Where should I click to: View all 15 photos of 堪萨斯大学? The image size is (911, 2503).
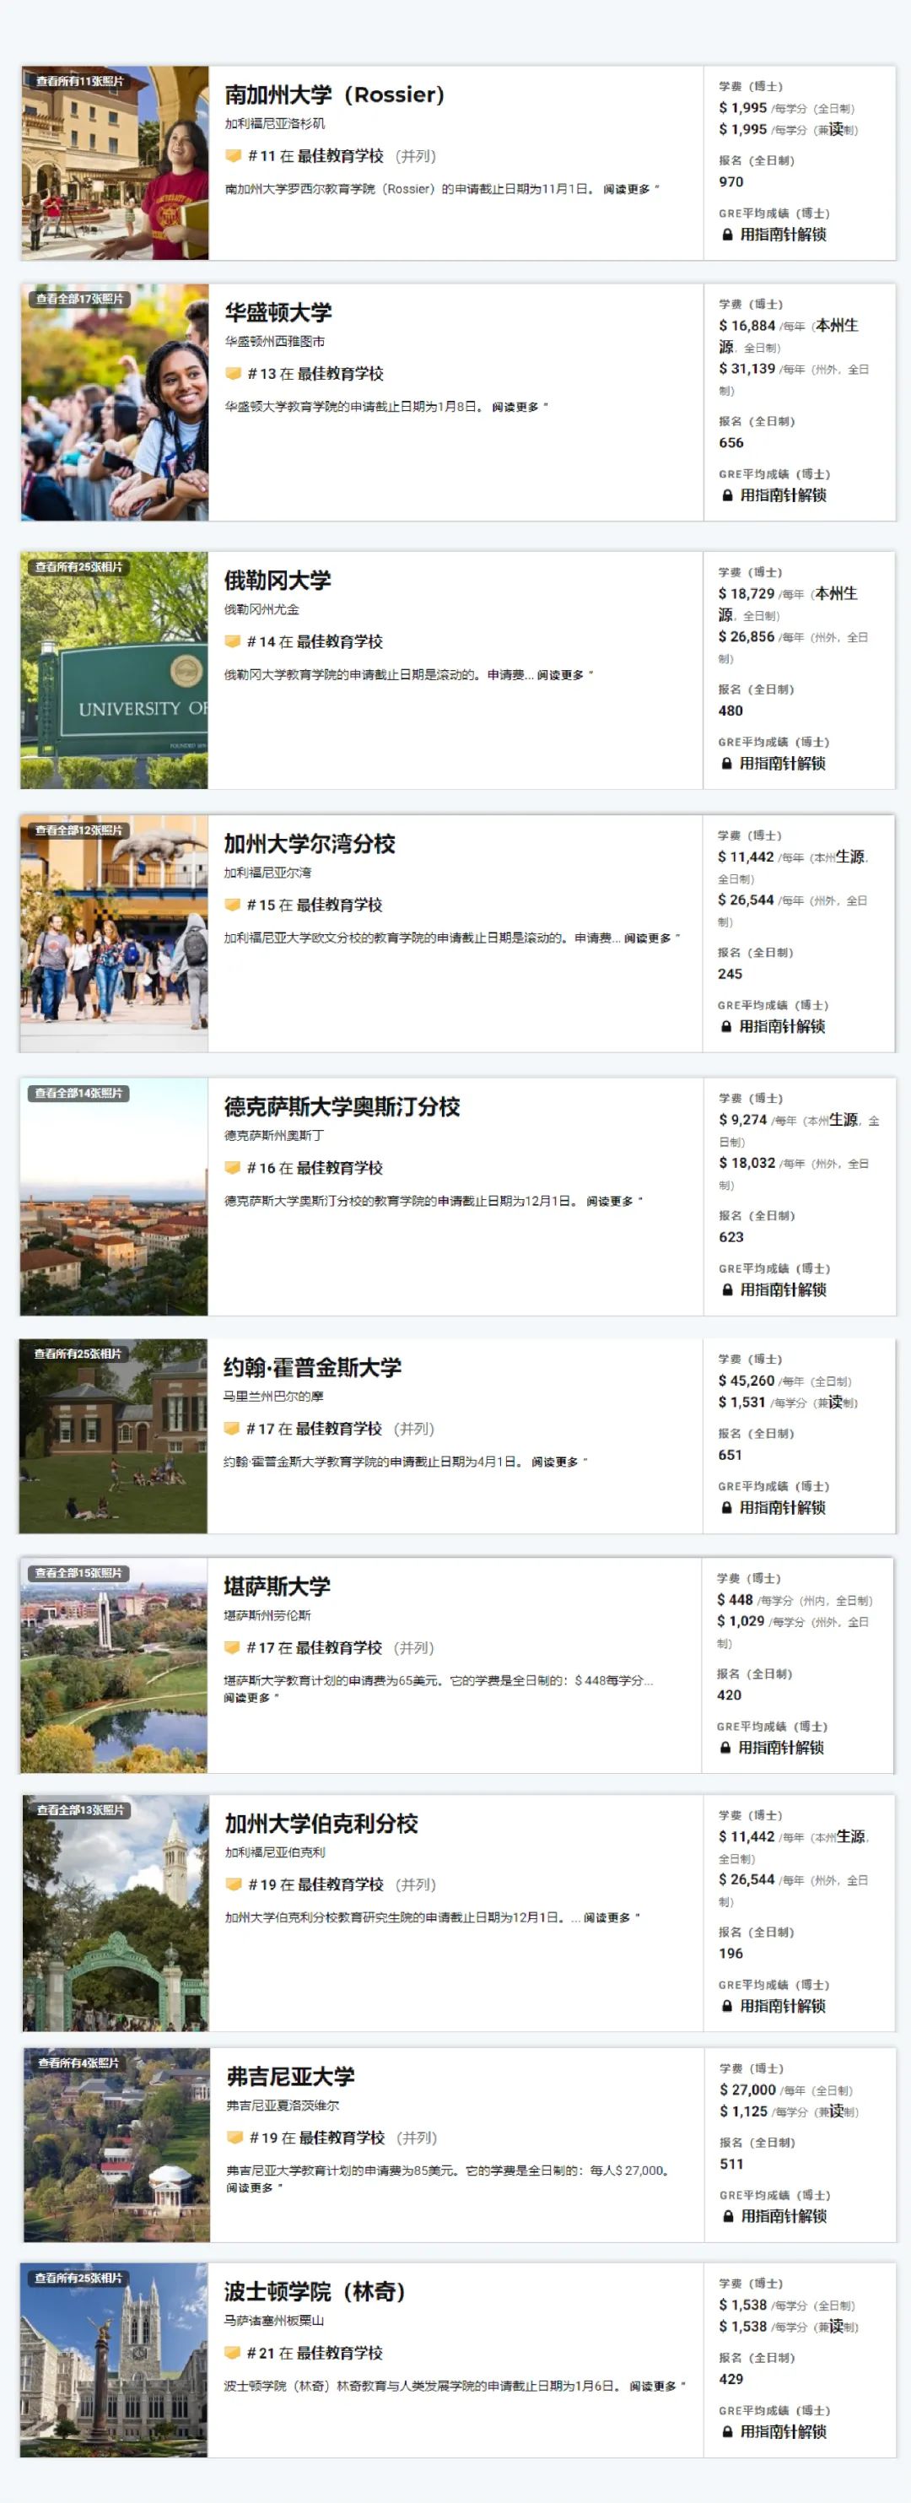pyautogui.click(x=78, y=1573)
